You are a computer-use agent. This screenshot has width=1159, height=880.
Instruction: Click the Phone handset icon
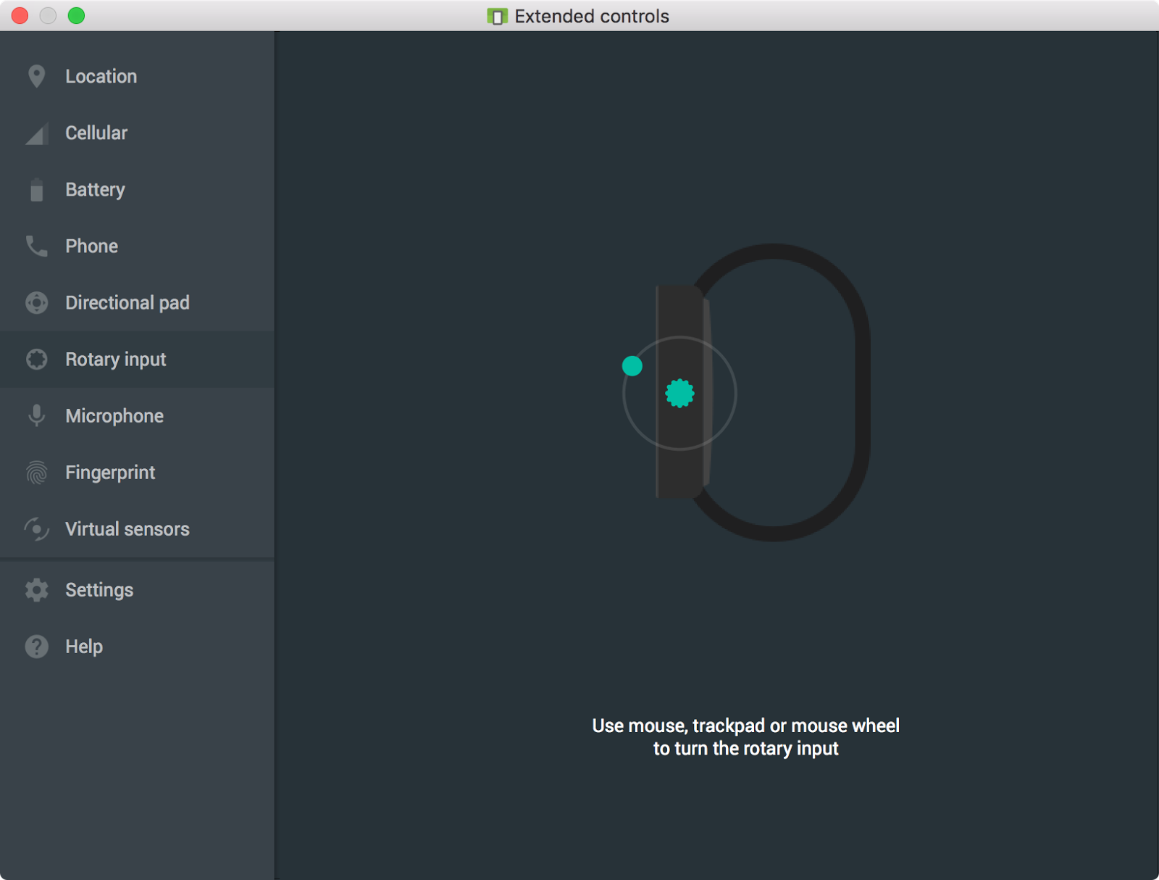(36, 246)
